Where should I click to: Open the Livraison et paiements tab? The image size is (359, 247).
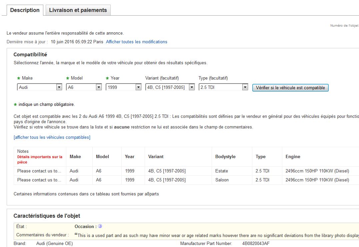pos(78,10)
